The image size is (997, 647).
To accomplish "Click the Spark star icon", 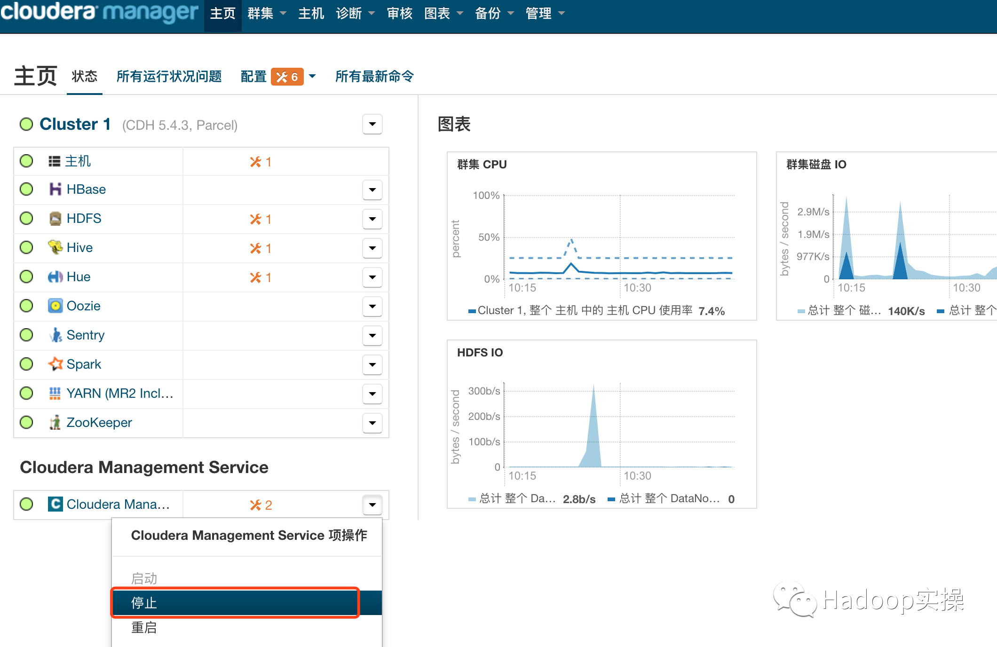I will (55, 364).
